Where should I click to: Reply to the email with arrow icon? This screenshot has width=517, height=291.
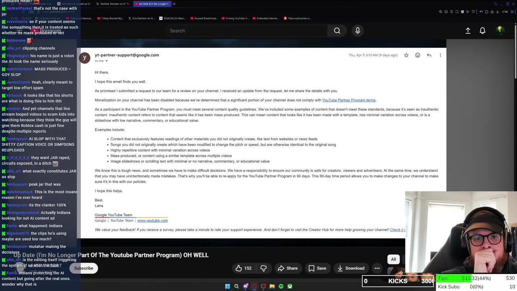click(429, 55)
